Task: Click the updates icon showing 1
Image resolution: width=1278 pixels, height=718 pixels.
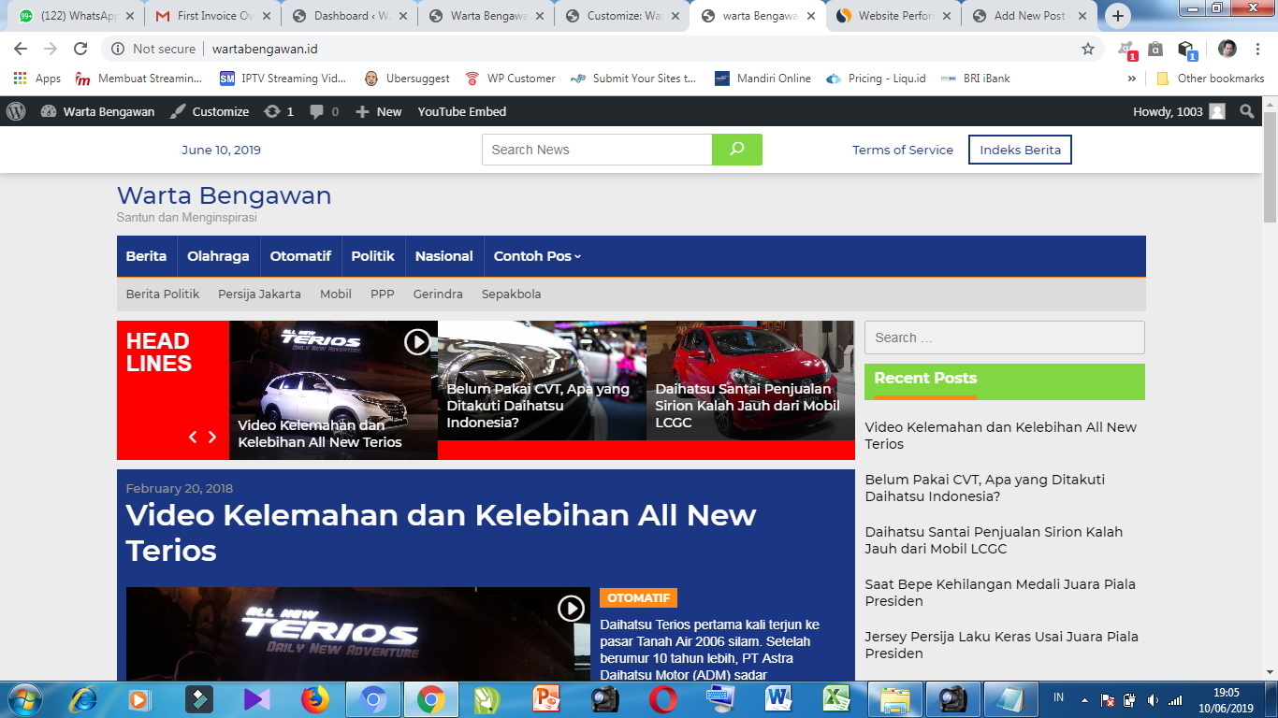Action: [279, 111]
